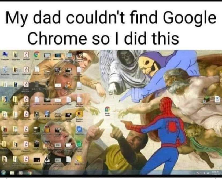
Task: Open the Google Docs blue document icon
Action: pyautogui.click(x=79, y=129)
